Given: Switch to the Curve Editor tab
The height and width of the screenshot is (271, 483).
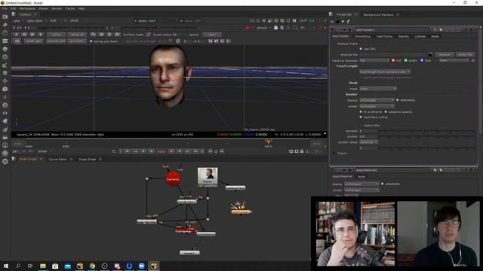Looking at the screenshot, I should click(x=57, y=159).
